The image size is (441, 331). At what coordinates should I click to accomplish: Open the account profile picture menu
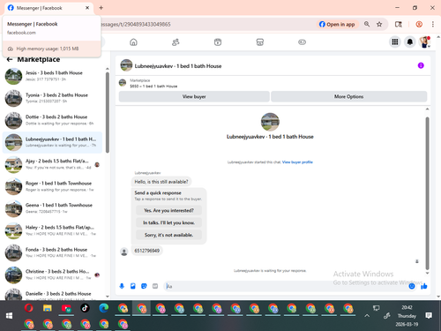pos(425,41)
